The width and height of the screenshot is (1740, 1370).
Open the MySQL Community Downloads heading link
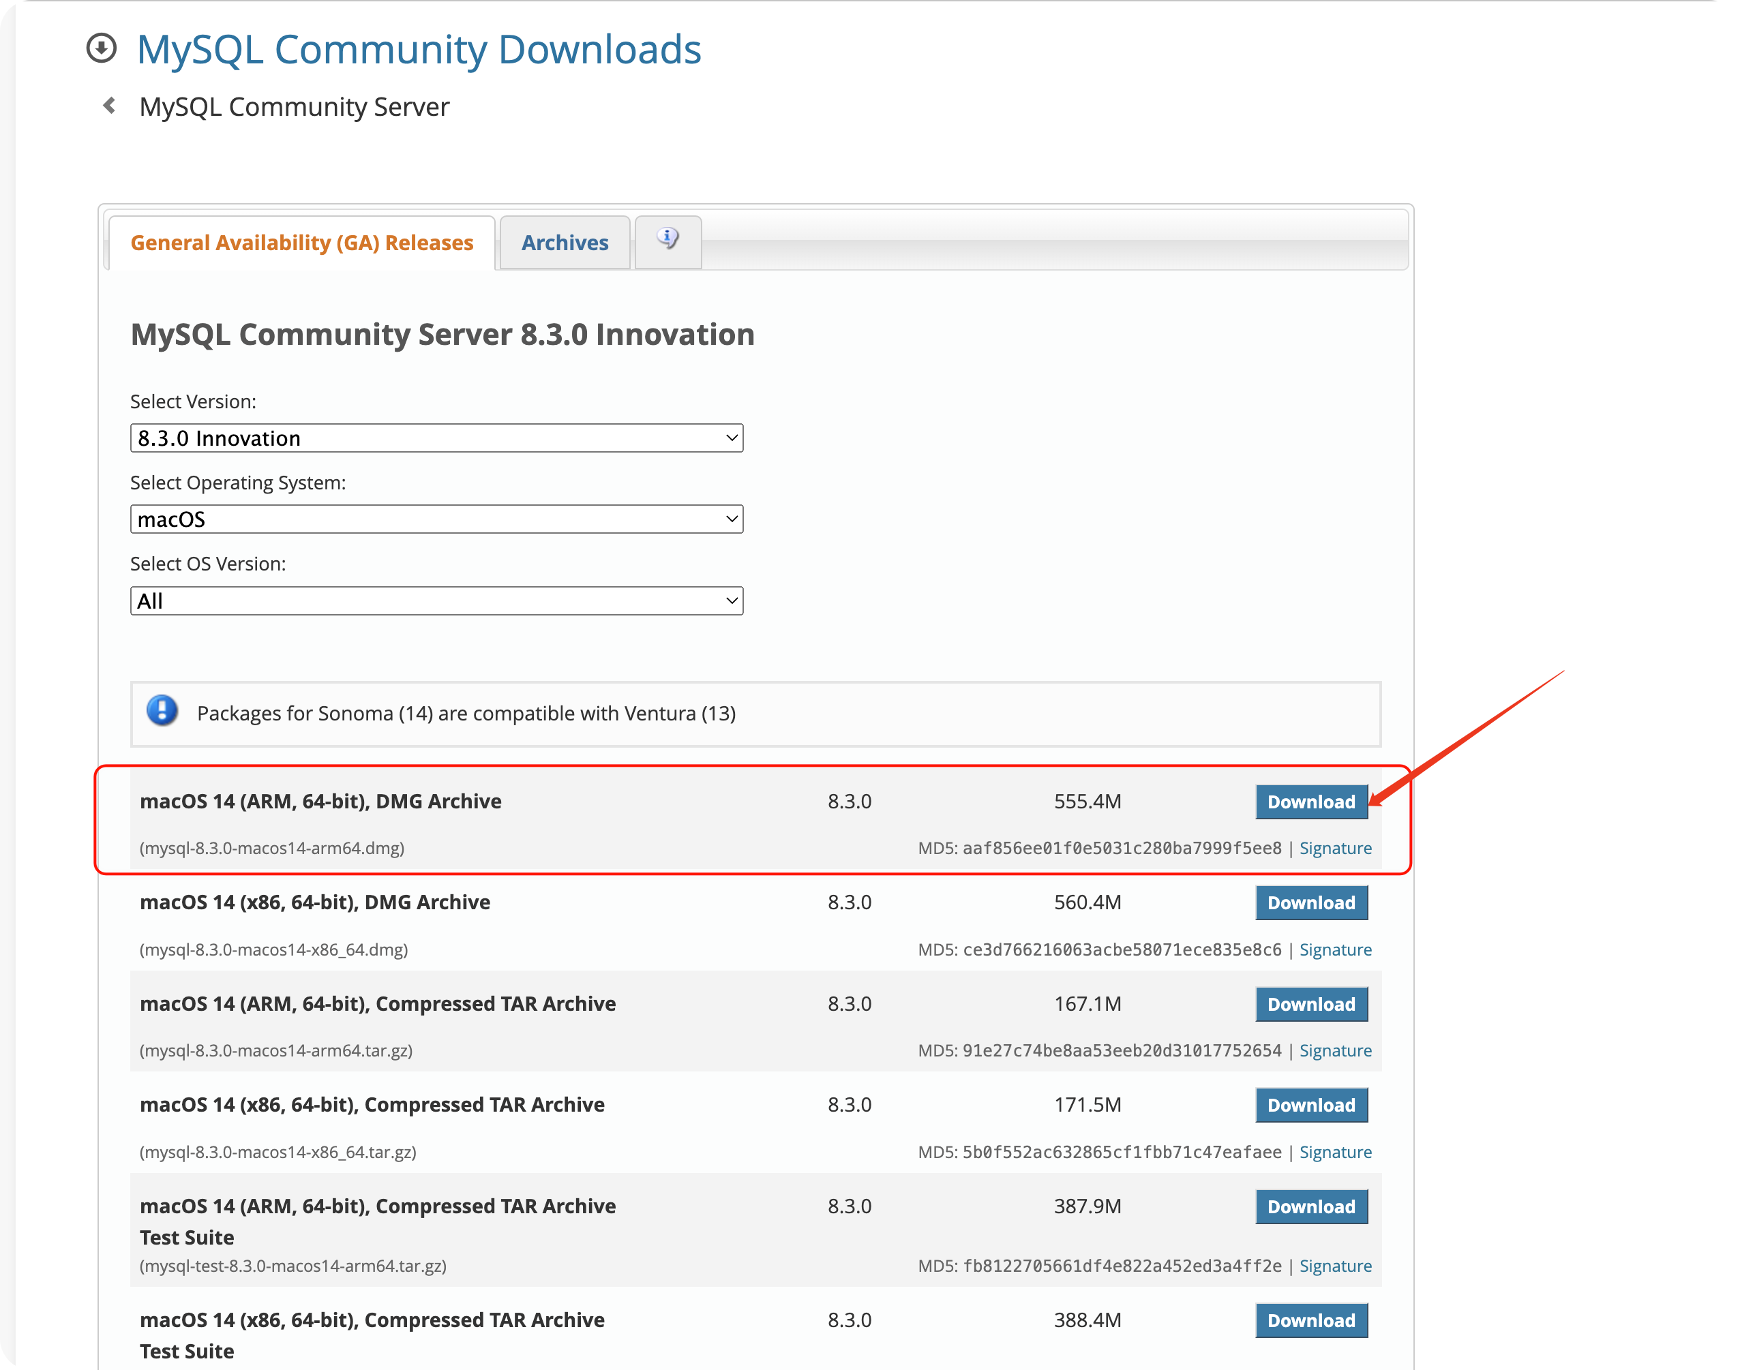click(x=419, y=49)
